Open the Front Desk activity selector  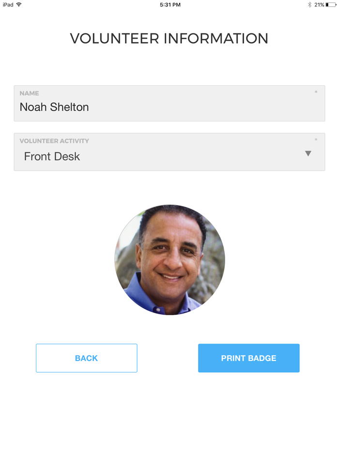[x=169, y=152]
